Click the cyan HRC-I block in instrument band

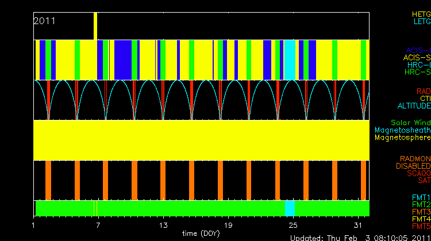pos(290,60)
